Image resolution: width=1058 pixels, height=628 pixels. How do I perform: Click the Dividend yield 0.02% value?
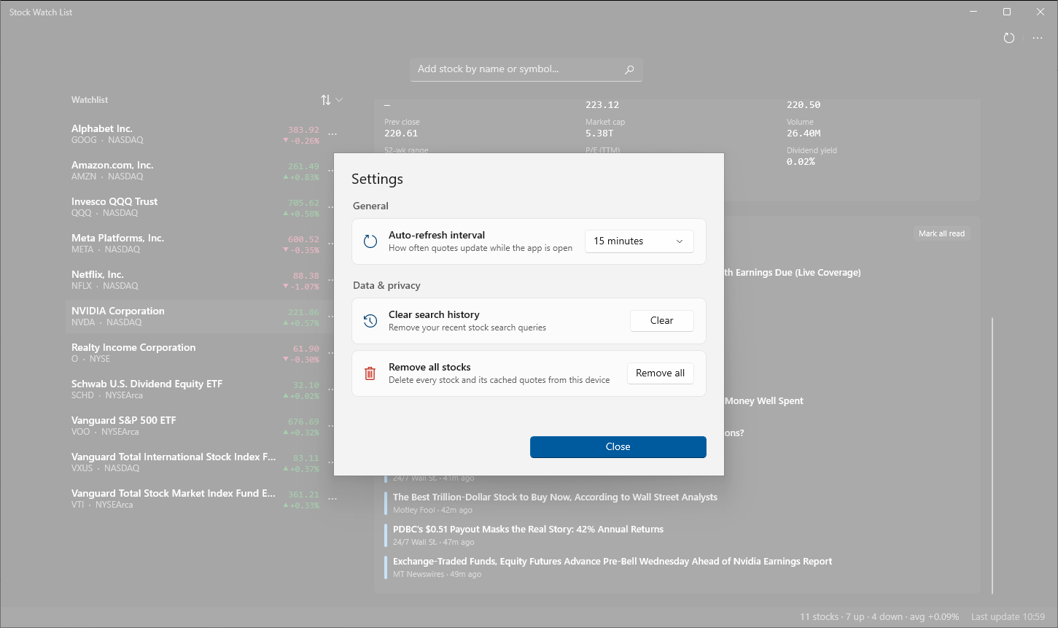(801, 162)
